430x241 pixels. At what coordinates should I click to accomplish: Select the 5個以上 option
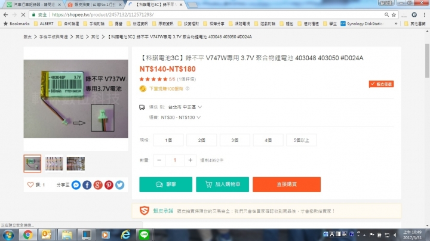(302, 140)
